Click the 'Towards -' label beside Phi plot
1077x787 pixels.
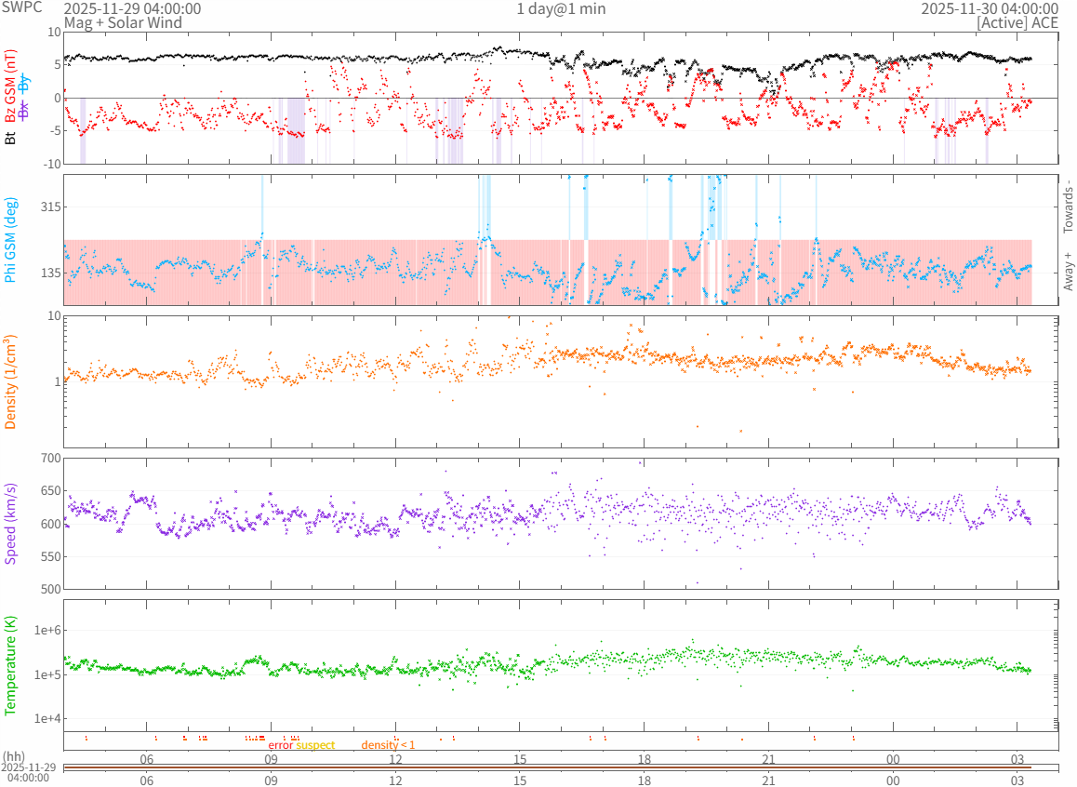[x=1068, y=206]
